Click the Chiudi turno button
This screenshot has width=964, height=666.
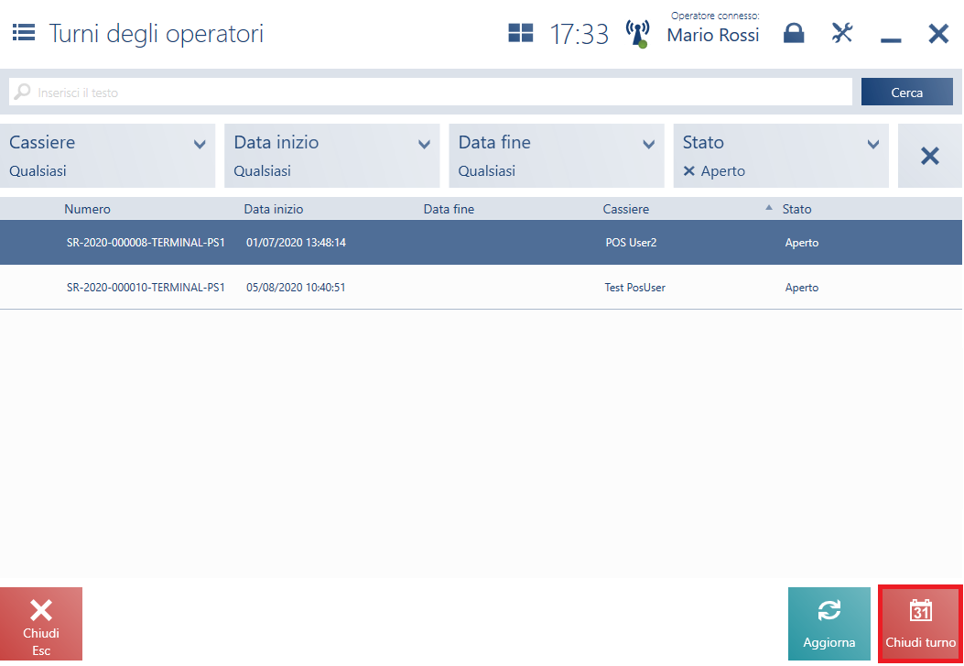point(920,624)
